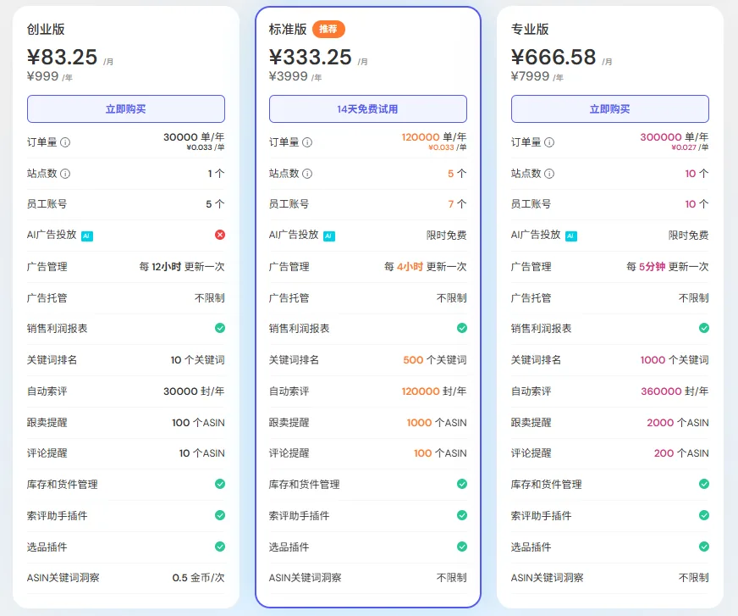Click 每 5分钟 更新一次 in 专业版

[668, 267]
